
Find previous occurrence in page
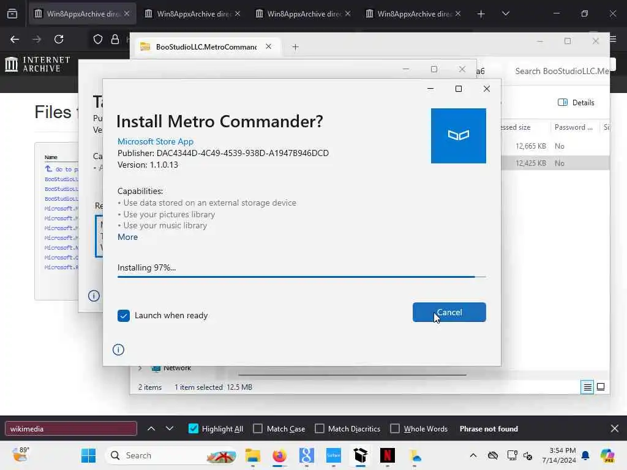click(151, 429)
